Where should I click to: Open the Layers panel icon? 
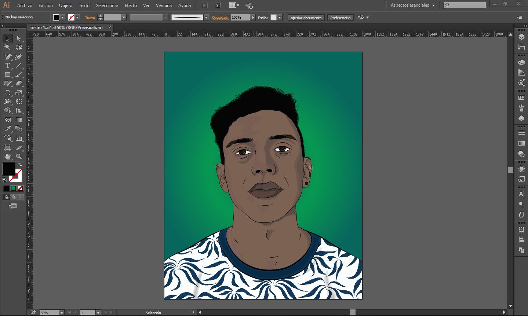(x=521, y=37)
